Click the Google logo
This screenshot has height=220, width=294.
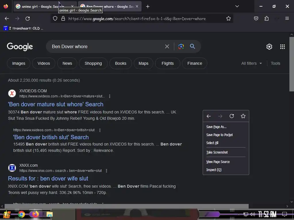tap(20, 47)
